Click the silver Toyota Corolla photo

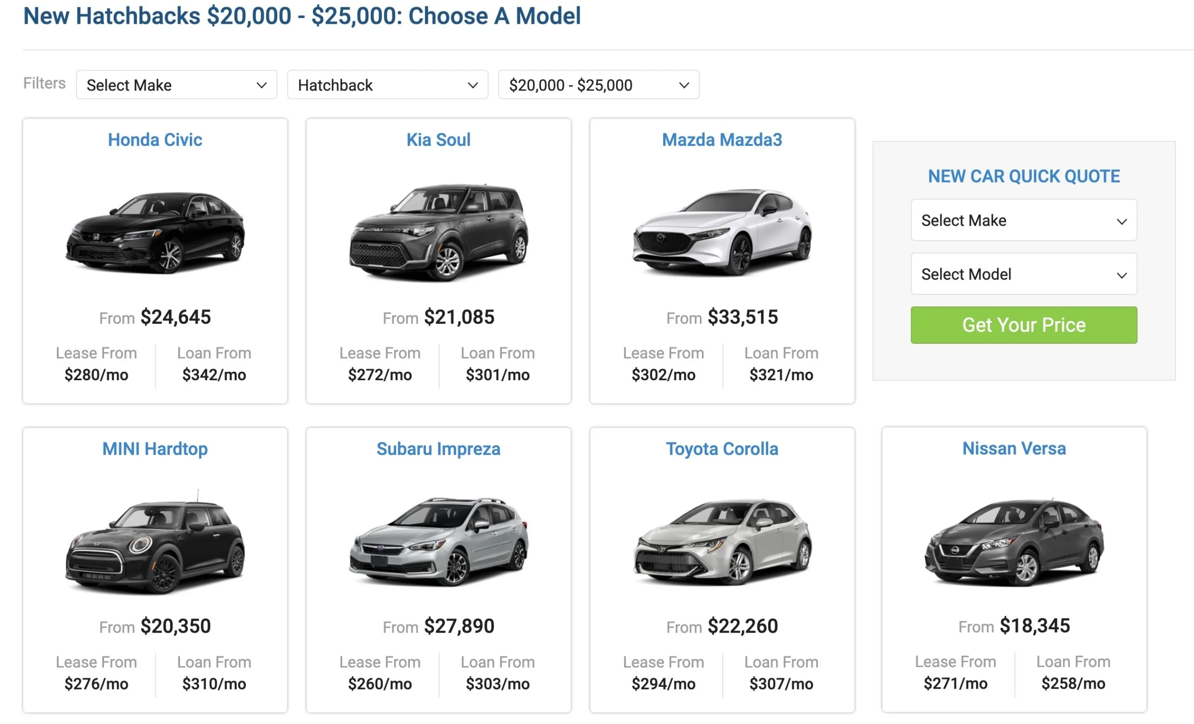coord(722,542)
